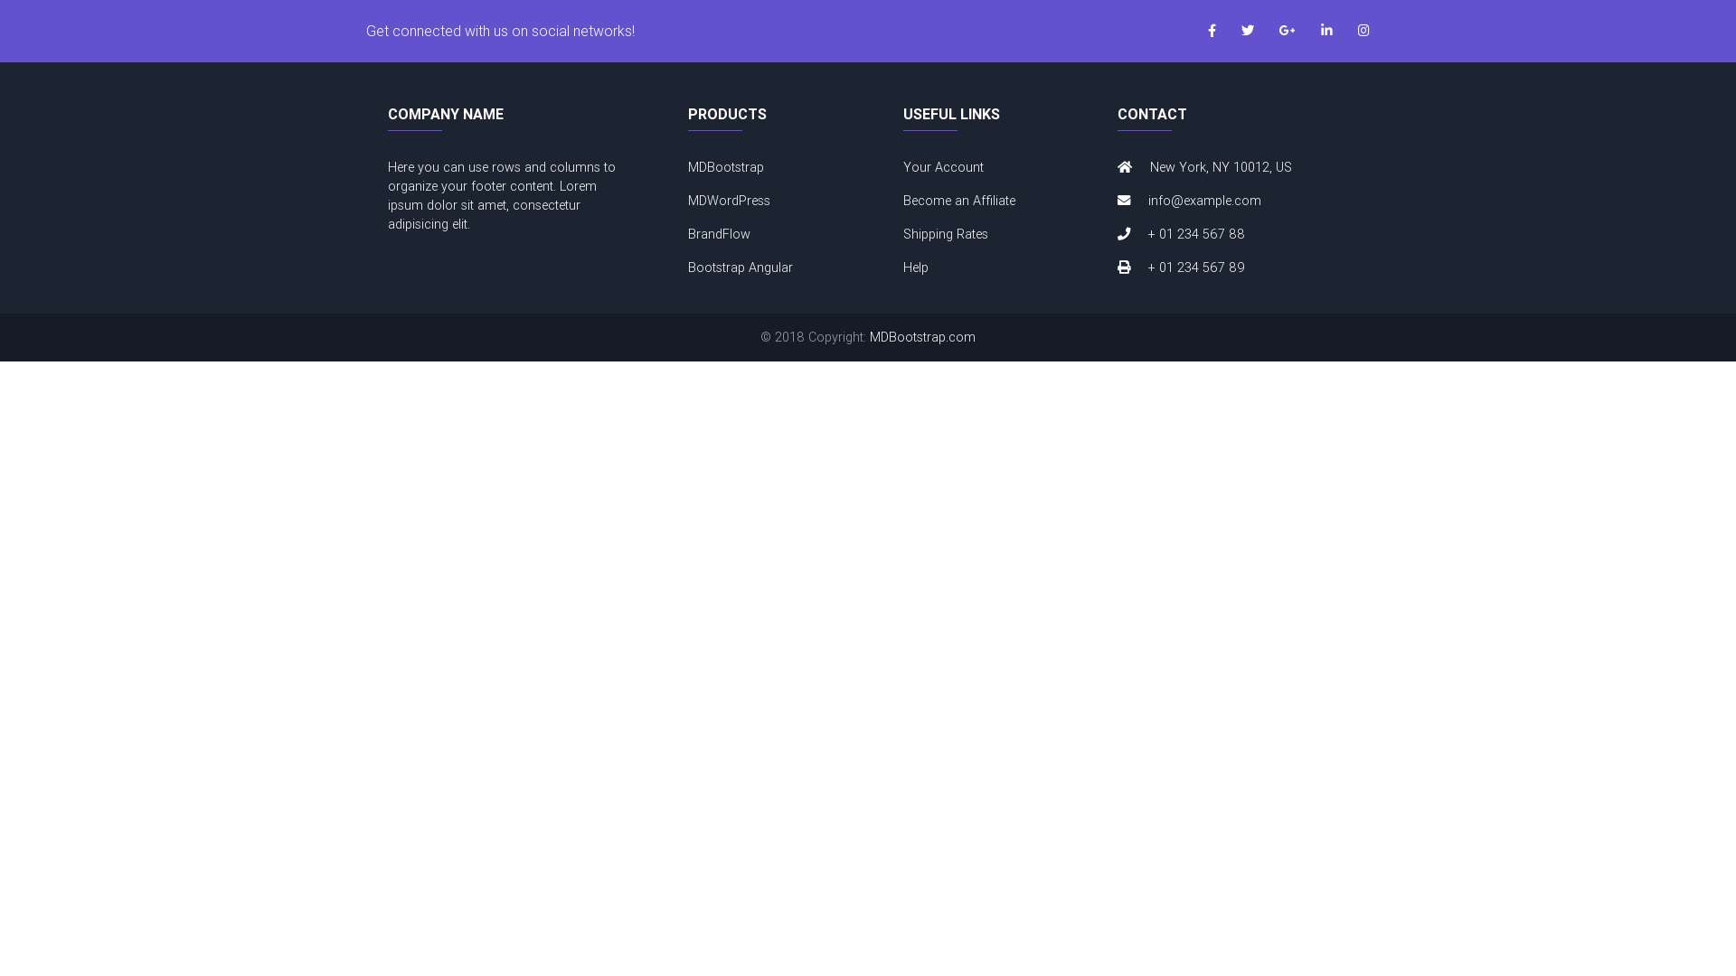Open the Your Account link
This screenshot has width=1736, height=976.
[x=943, y=167]
